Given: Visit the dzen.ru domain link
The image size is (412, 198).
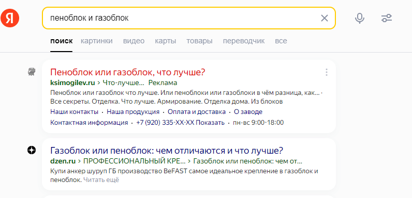Looking at the screenshot, I should coord(63,161).
